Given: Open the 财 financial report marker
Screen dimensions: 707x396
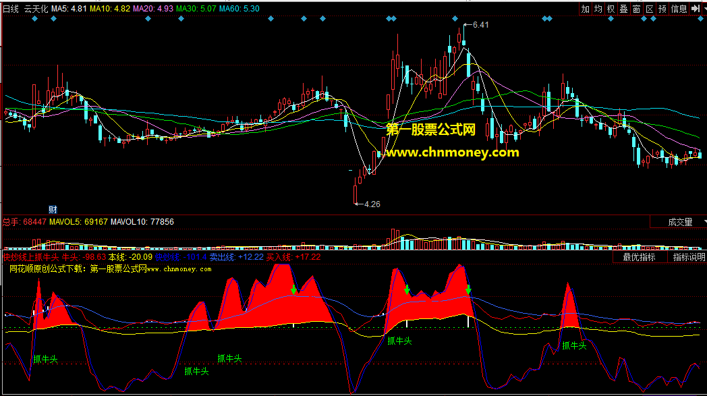Looking at the screenshot, I should [53, 209].
